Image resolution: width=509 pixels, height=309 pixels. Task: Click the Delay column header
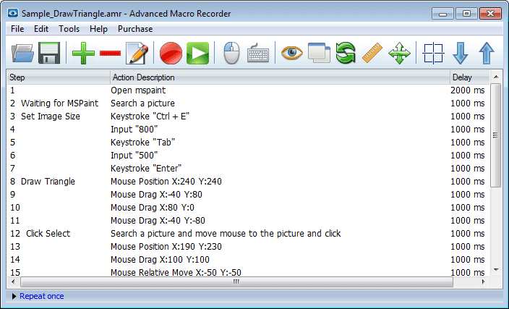(470, 77)
